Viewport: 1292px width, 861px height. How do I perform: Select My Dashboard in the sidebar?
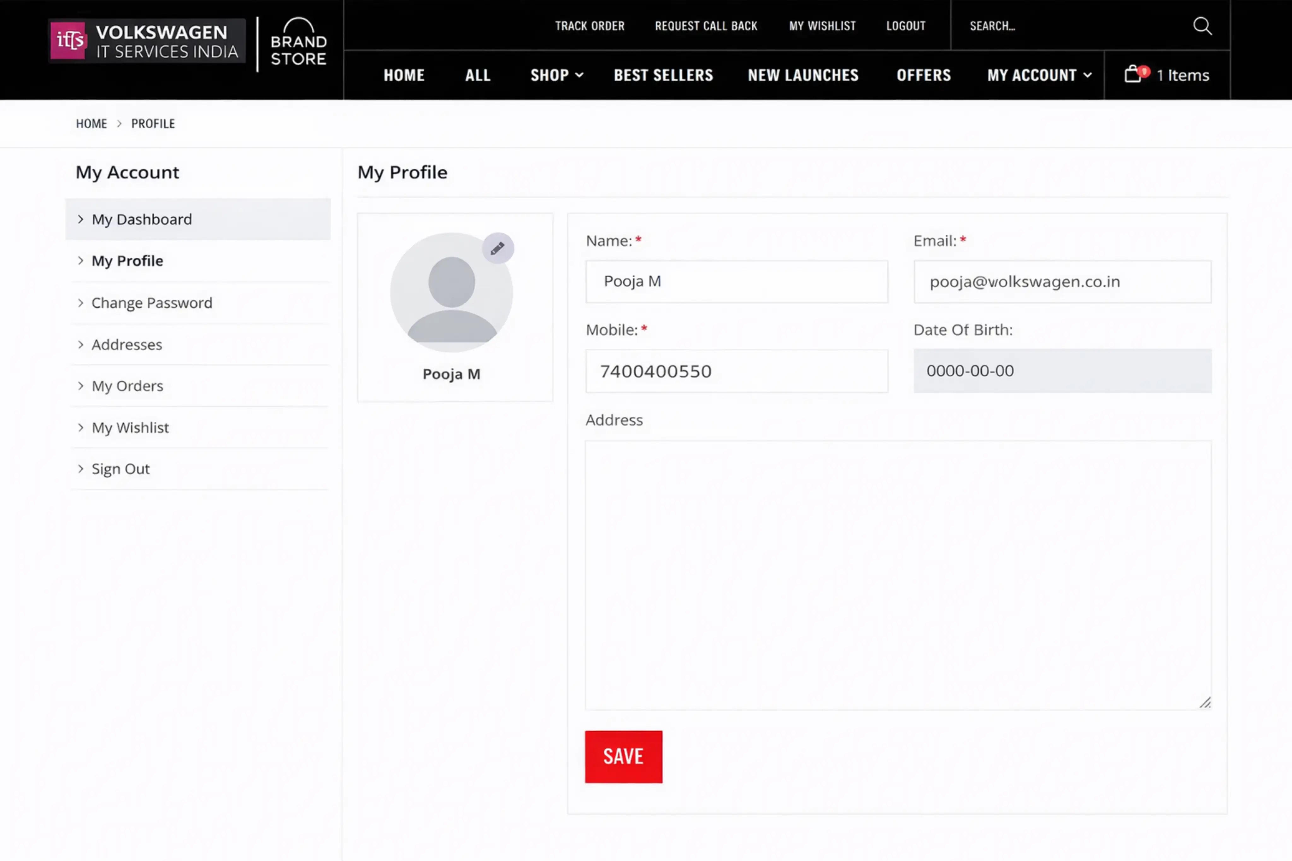[142, 219]
